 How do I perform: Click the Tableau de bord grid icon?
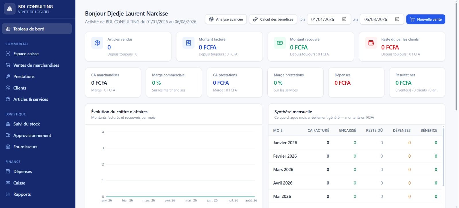[8, 29]
